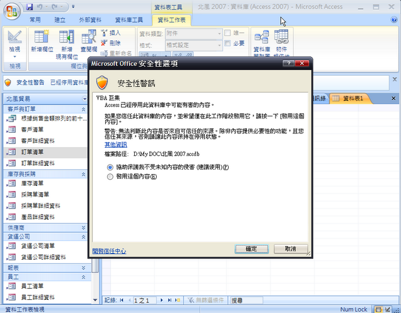
Task: Open 北風貿易 navigation pane dropdown
Action: pyautogui.click(x=85, y=99)
